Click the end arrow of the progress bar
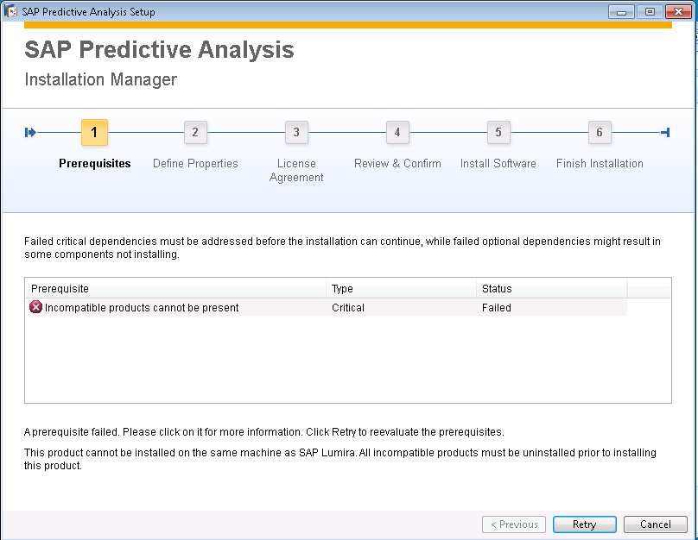 [665, 132]
